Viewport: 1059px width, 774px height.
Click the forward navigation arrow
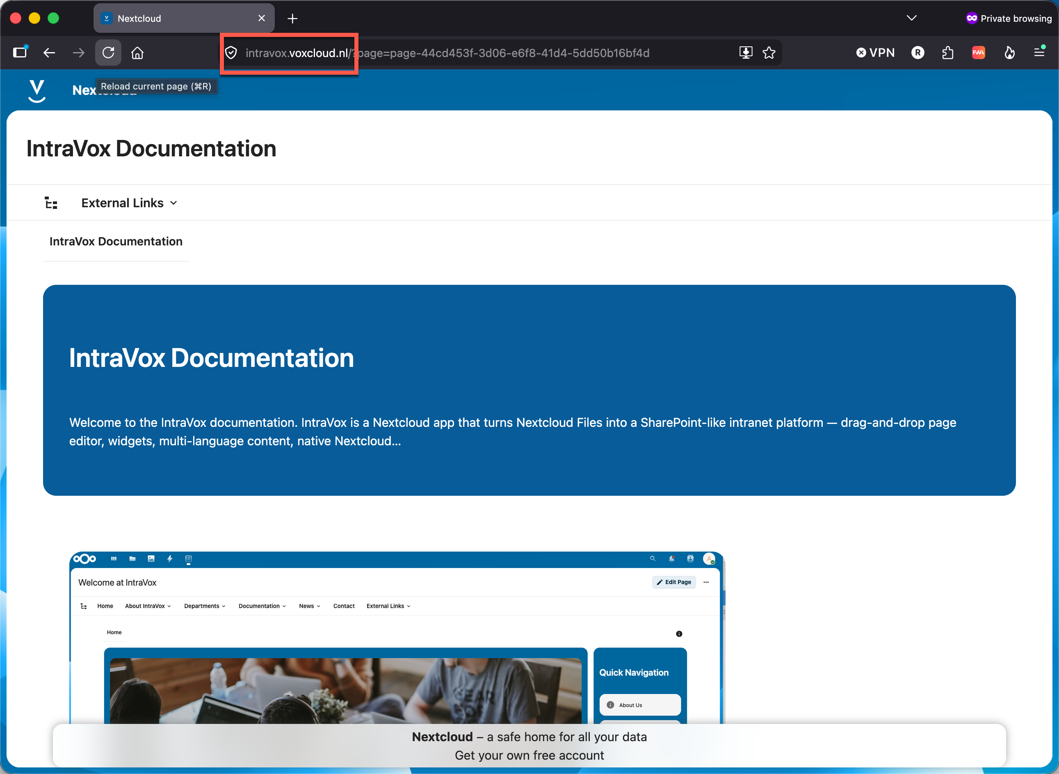[x=79, y=53]
